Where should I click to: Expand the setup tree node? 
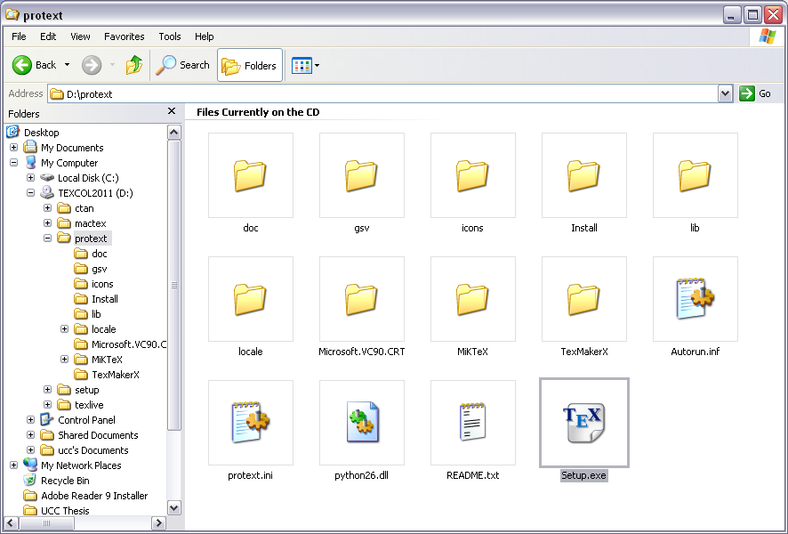[47, 389]
